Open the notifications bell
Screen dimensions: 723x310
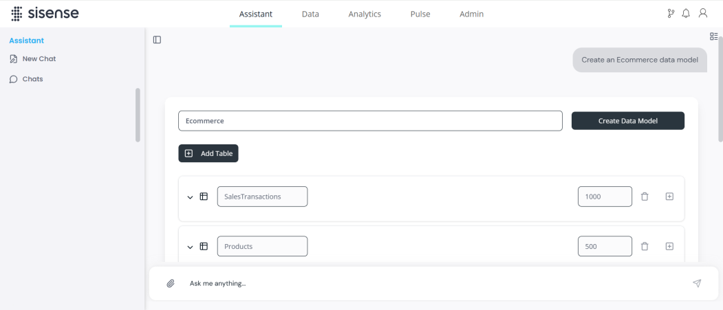686,14
